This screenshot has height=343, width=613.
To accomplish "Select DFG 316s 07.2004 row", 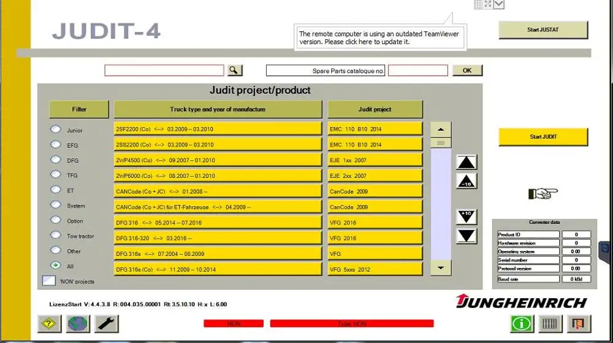I will pos(218,254).
